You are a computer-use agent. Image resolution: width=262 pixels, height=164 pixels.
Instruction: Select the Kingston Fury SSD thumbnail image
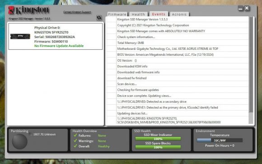20,36
